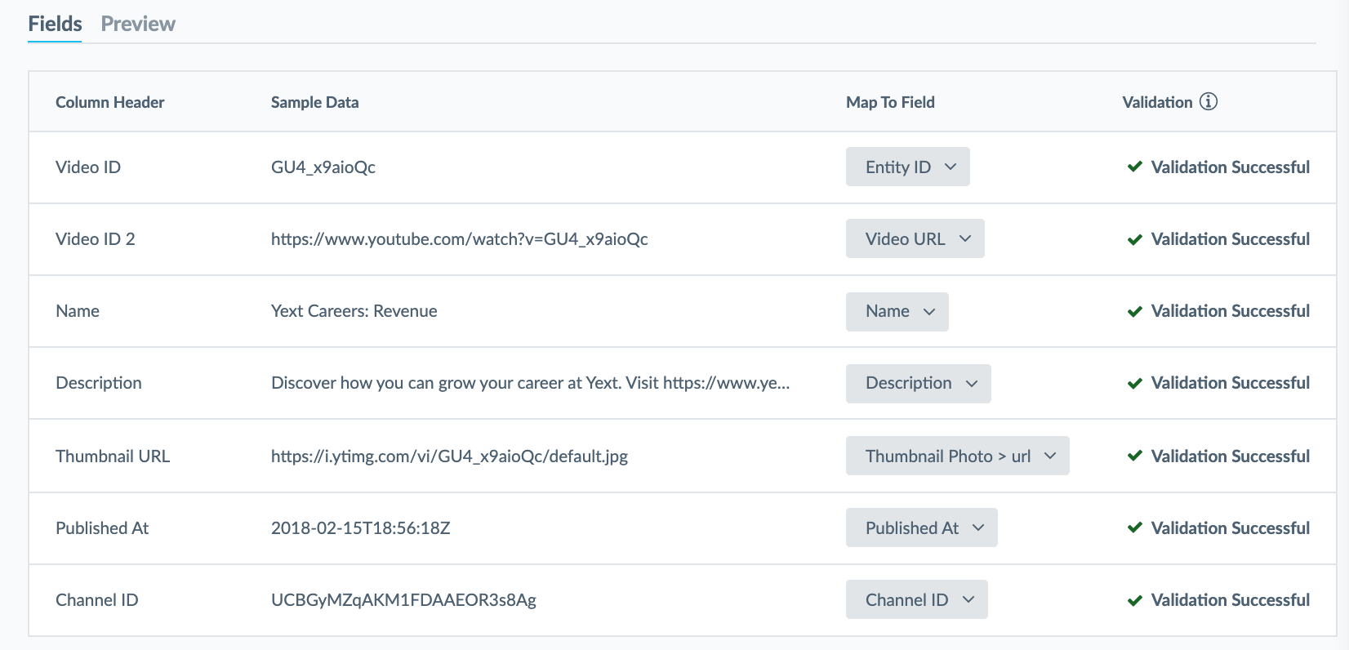
Task: Click the green checkmark in Video ID row
Action: (x=1134, y=167)
